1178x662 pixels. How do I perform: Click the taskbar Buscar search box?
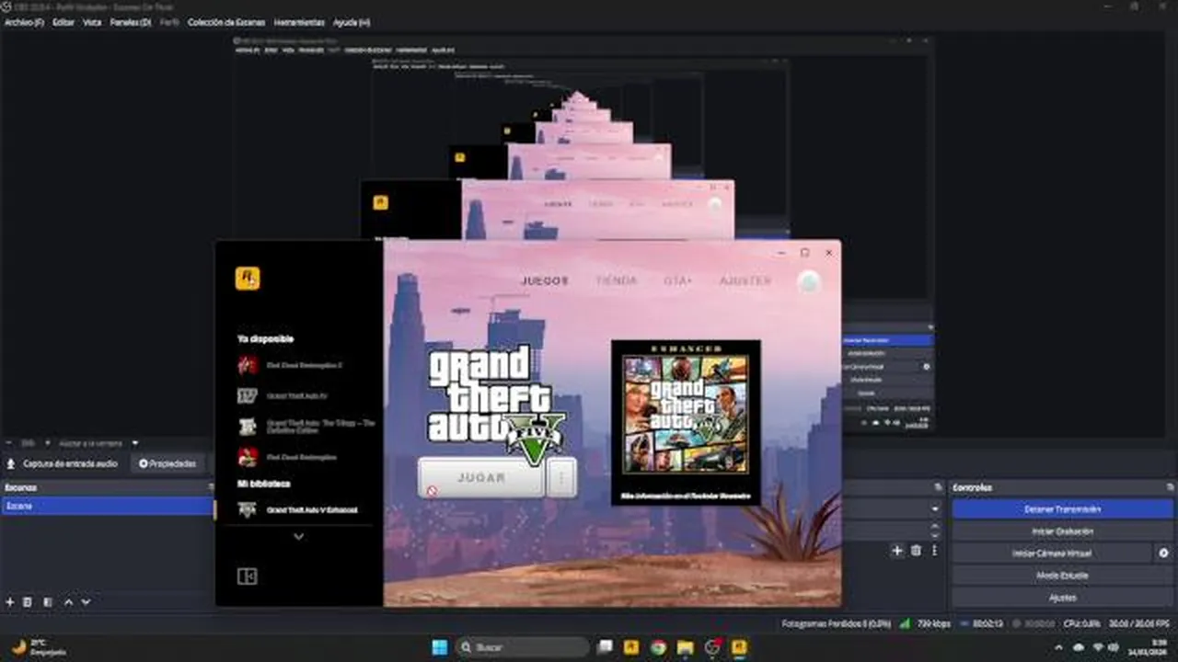click(x=522, y=647)
